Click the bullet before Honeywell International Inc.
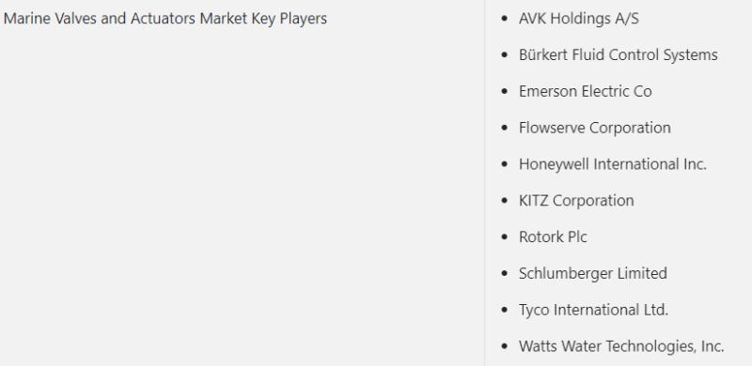The height and width of the screenshot is (366, 752). tap(504, 164)
